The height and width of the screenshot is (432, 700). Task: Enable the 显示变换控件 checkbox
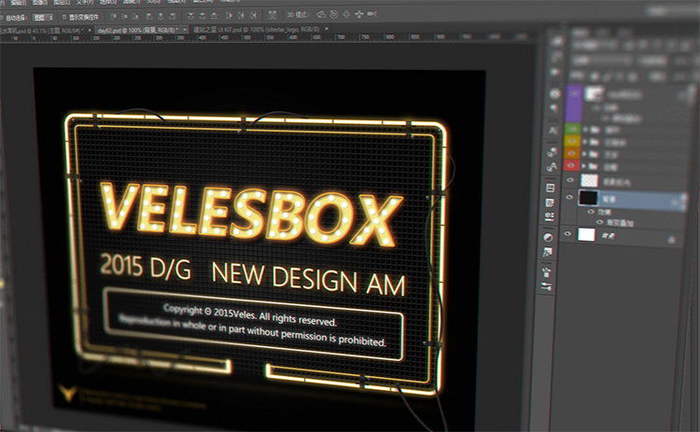click(x=63, y=17)
